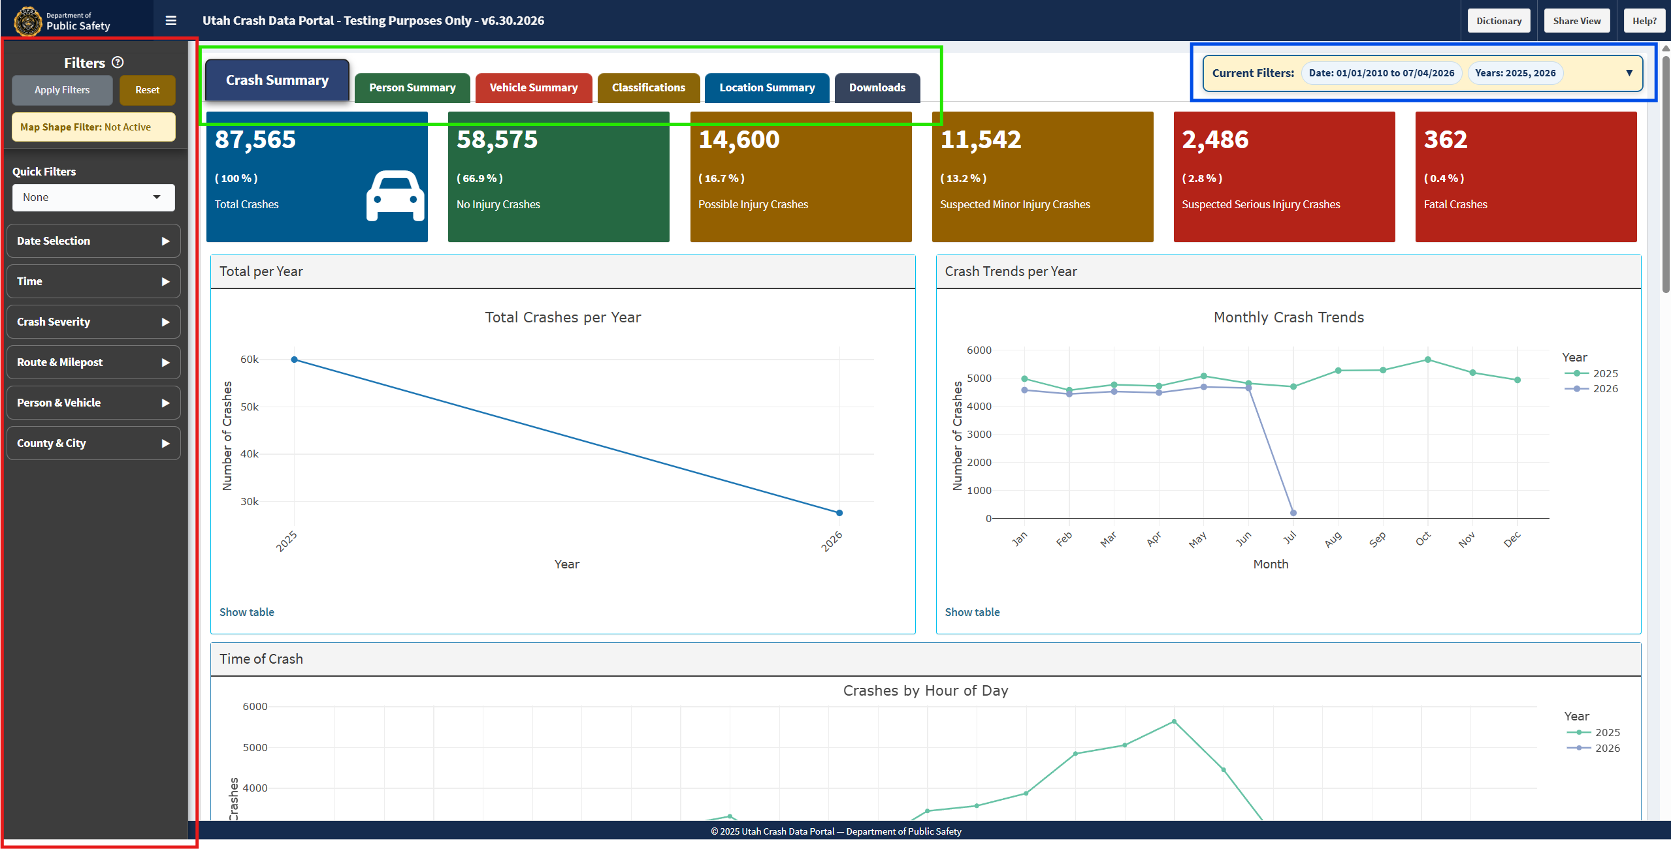Toggle 2025 series in Crashes by Hour legend
The width and height of the screenshot is (1671, 849).
(x=1594, y=732)
